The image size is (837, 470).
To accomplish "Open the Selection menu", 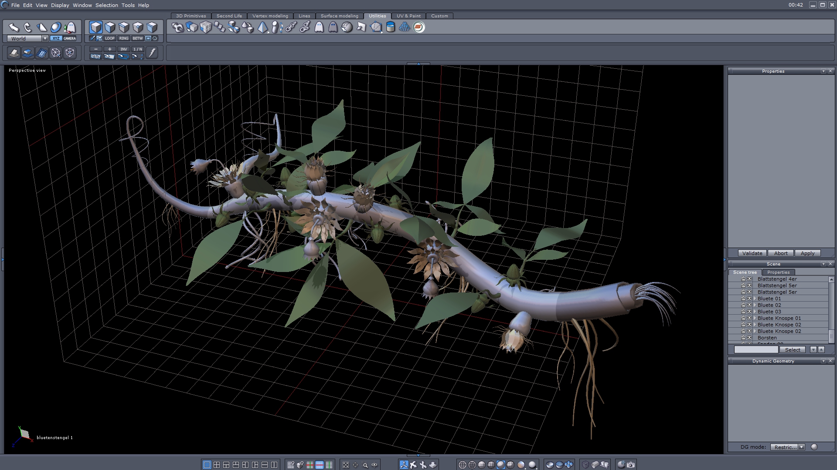I will (x=106, y=5).
